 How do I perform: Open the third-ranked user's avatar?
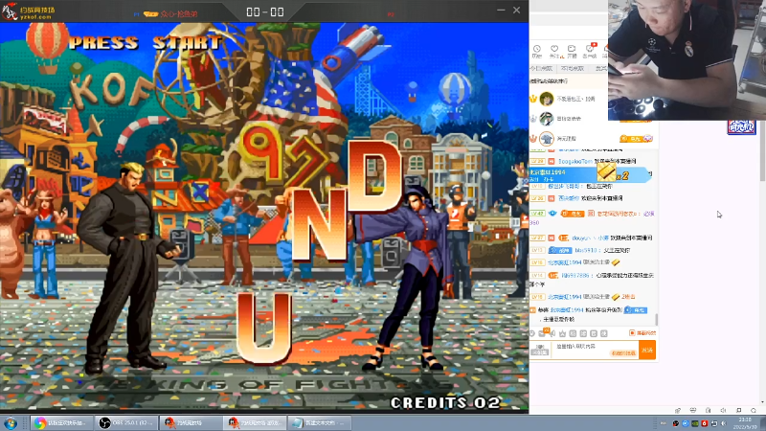tap(546, 138)
